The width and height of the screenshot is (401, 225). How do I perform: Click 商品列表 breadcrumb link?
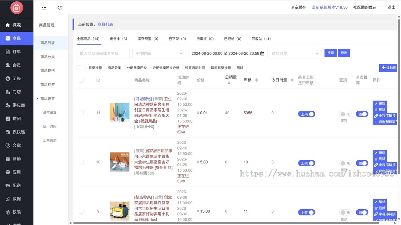[105, 24]
